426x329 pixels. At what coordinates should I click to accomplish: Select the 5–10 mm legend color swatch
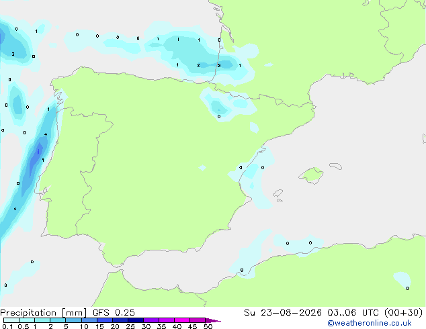coord(73,320)
